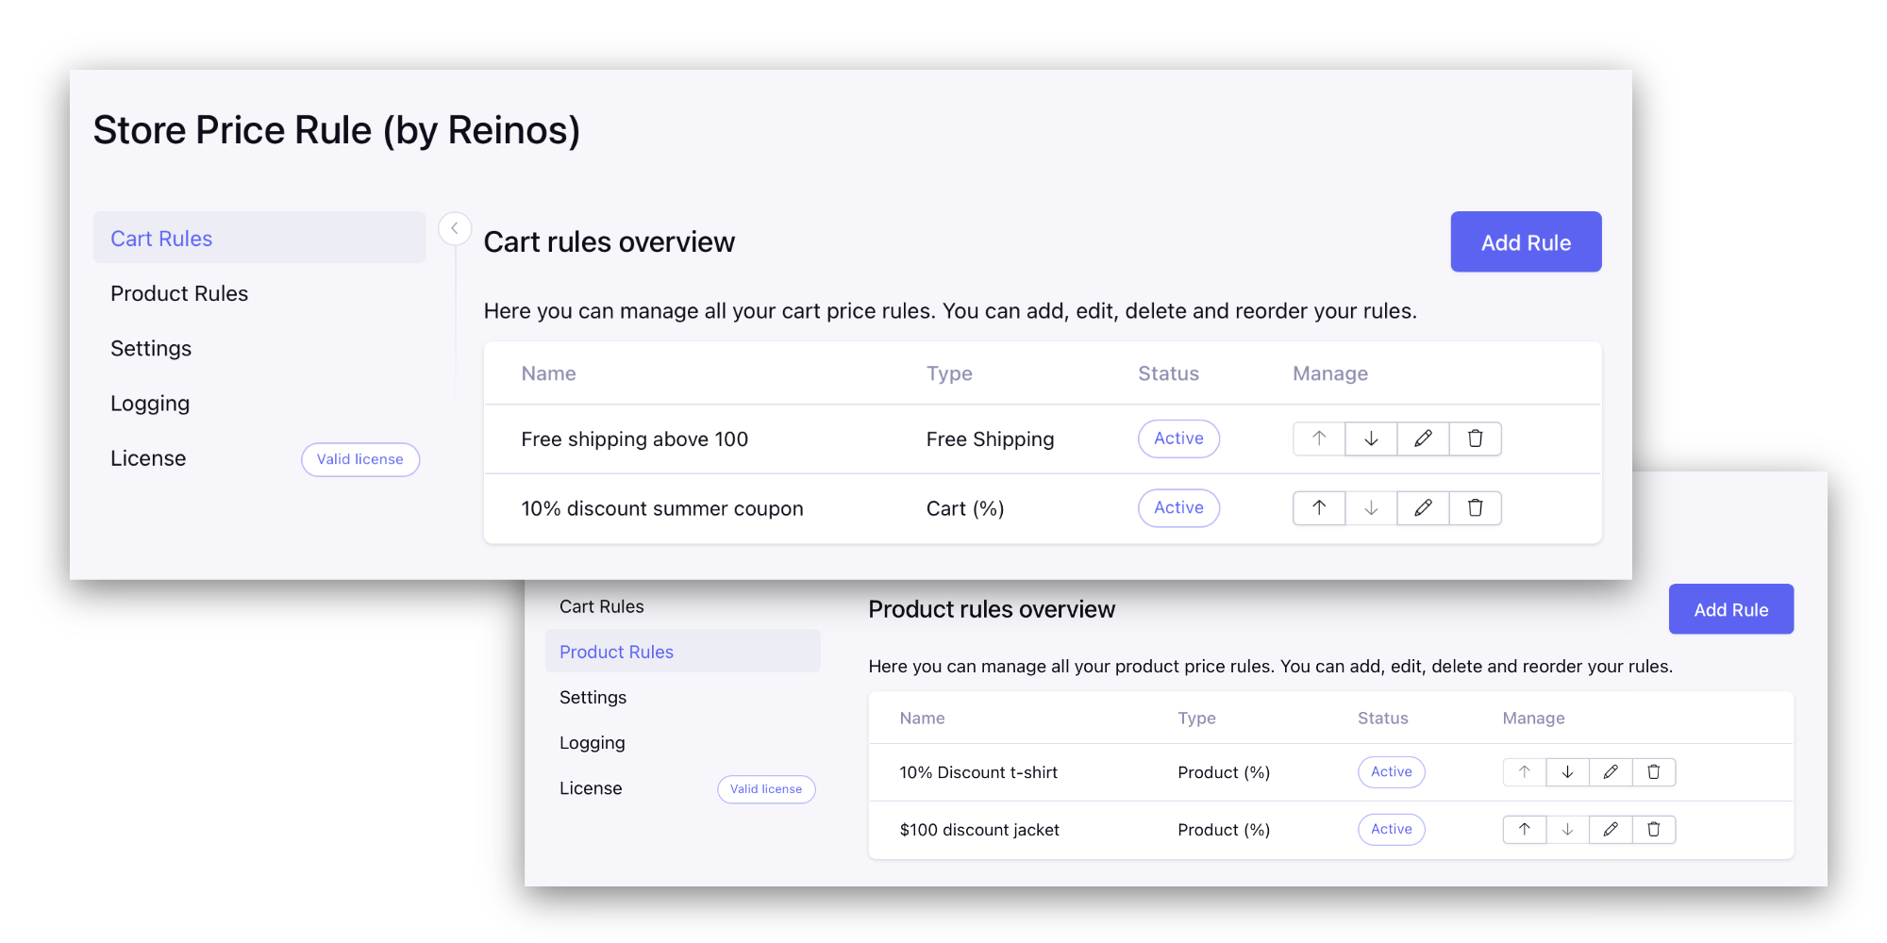Delete the '10% discount summer coupon' rule
This screenshot has height=943, width=1887.
click(x=1475, y=508)
